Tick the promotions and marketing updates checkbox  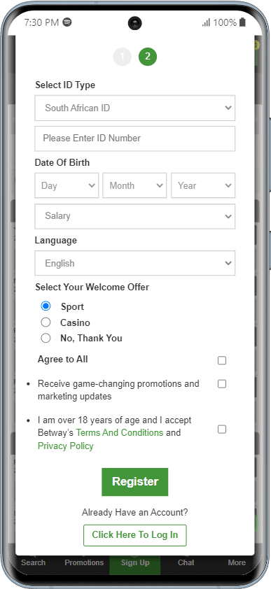tap(222, 384)
